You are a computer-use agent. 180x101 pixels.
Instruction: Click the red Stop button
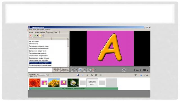(93, 70)
